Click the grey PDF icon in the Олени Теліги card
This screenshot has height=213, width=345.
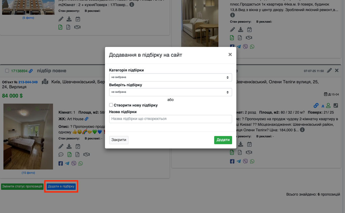240,152
